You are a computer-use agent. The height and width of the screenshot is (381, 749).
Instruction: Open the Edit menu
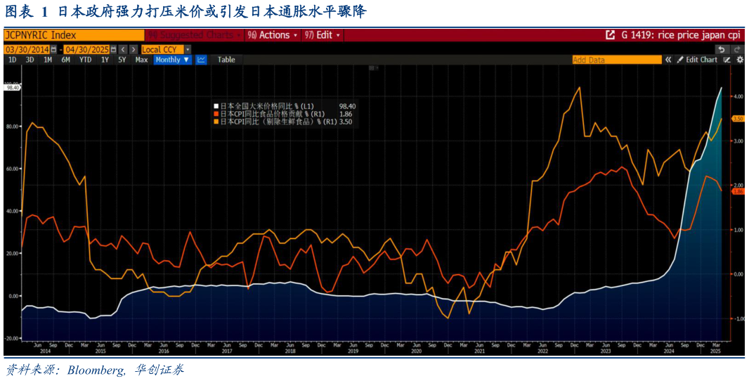323,34
